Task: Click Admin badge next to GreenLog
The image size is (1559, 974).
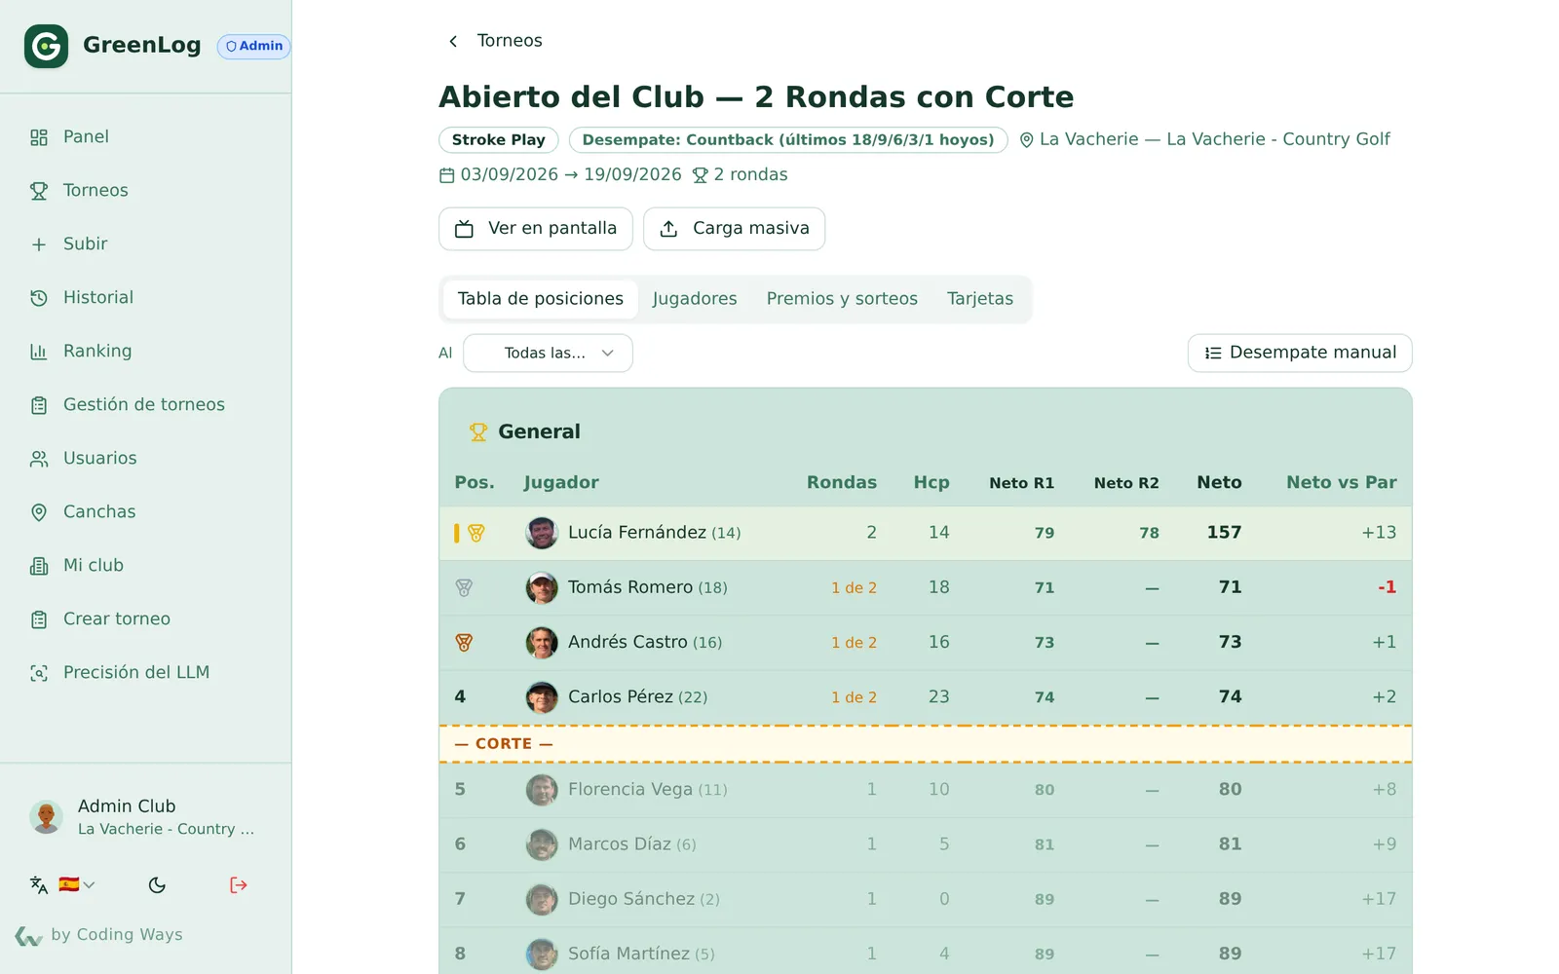Action: [253, 46]
